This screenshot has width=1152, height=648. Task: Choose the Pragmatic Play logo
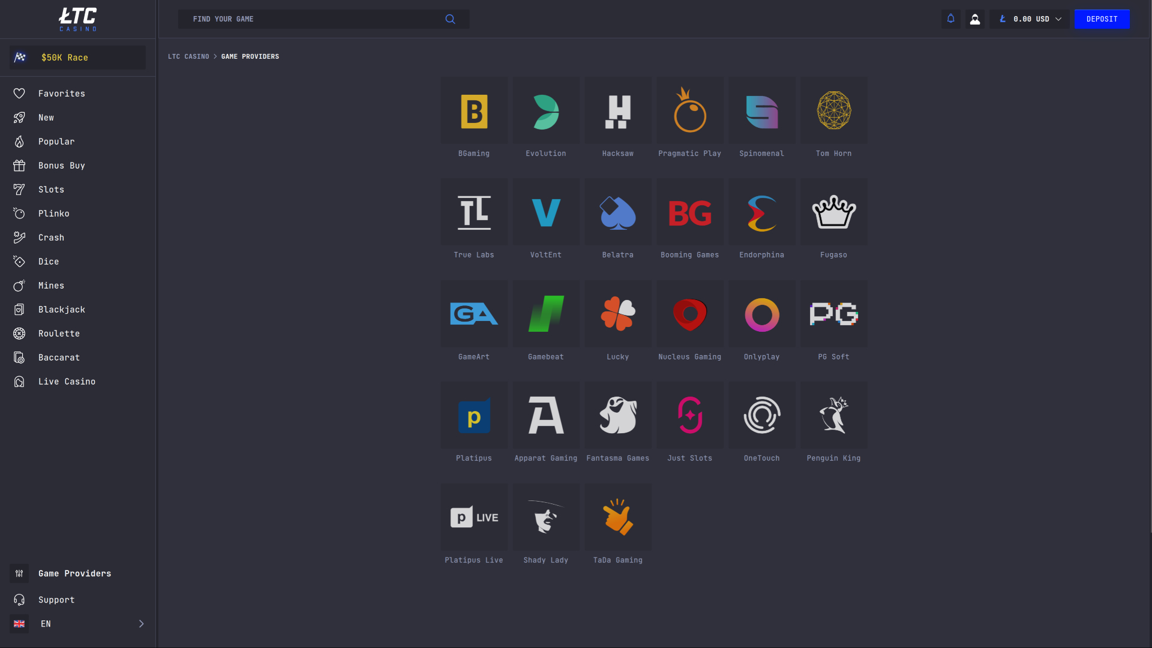690,110
